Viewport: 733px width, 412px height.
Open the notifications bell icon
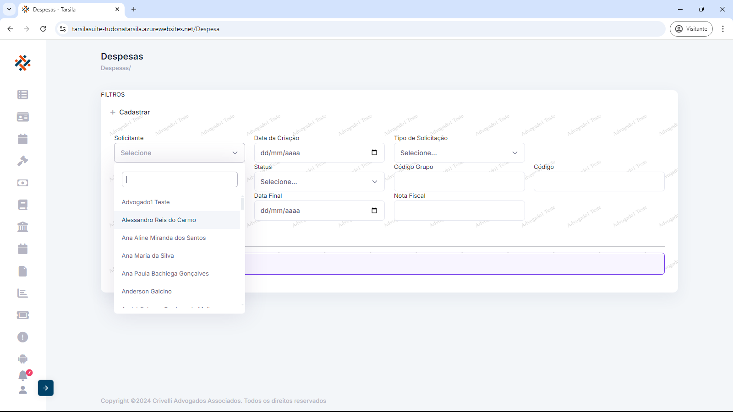click(x=22, y=375)
